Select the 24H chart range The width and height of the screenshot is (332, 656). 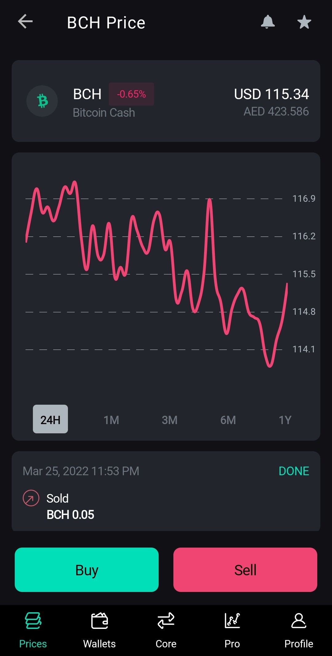point(50,419)
